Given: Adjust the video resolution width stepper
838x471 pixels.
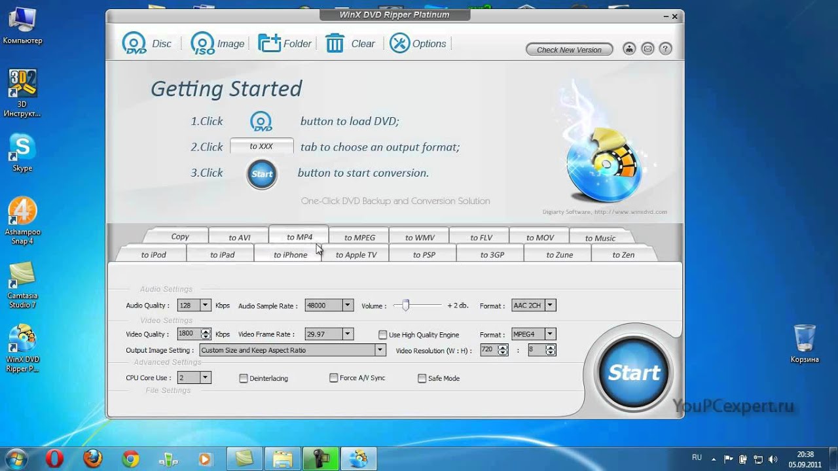Looking at the screenshot, I should pyautogui.click(x=503, y=350).
